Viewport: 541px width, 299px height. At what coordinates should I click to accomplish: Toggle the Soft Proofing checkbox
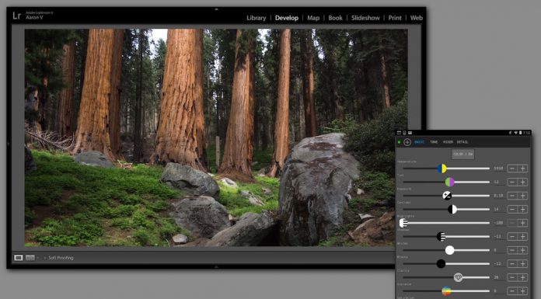coord(45,258)
